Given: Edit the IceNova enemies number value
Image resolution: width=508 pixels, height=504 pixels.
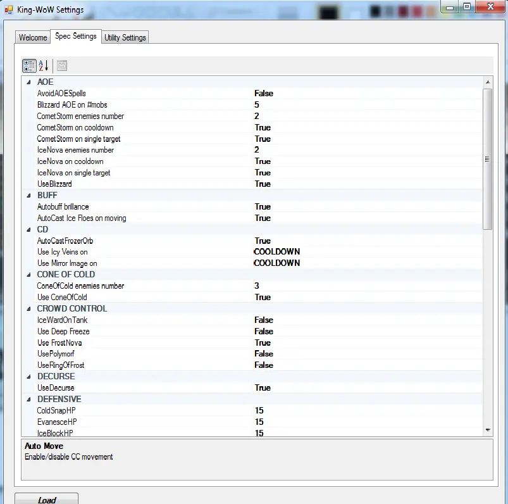Looking at the screenshot, I should click(x=367, y=150).
